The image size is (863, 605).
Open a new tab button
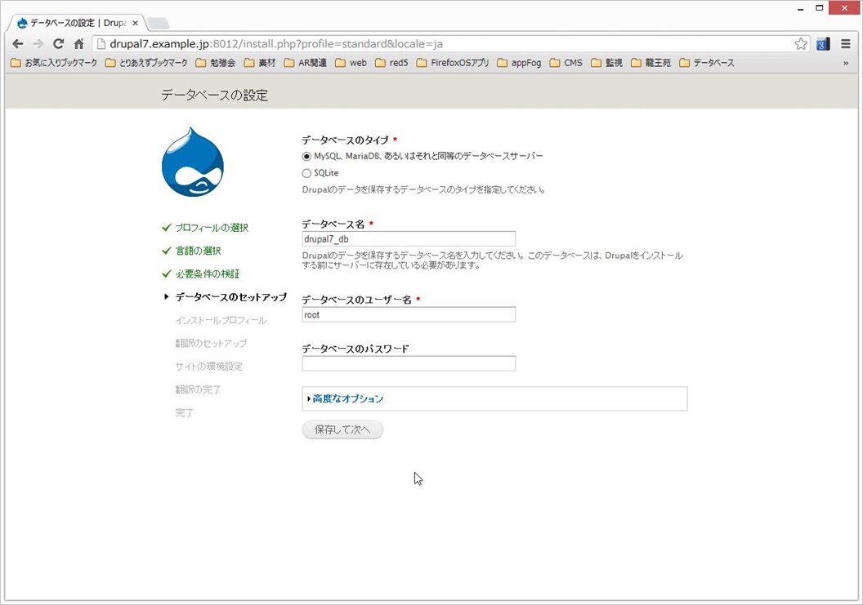(159, 23)
